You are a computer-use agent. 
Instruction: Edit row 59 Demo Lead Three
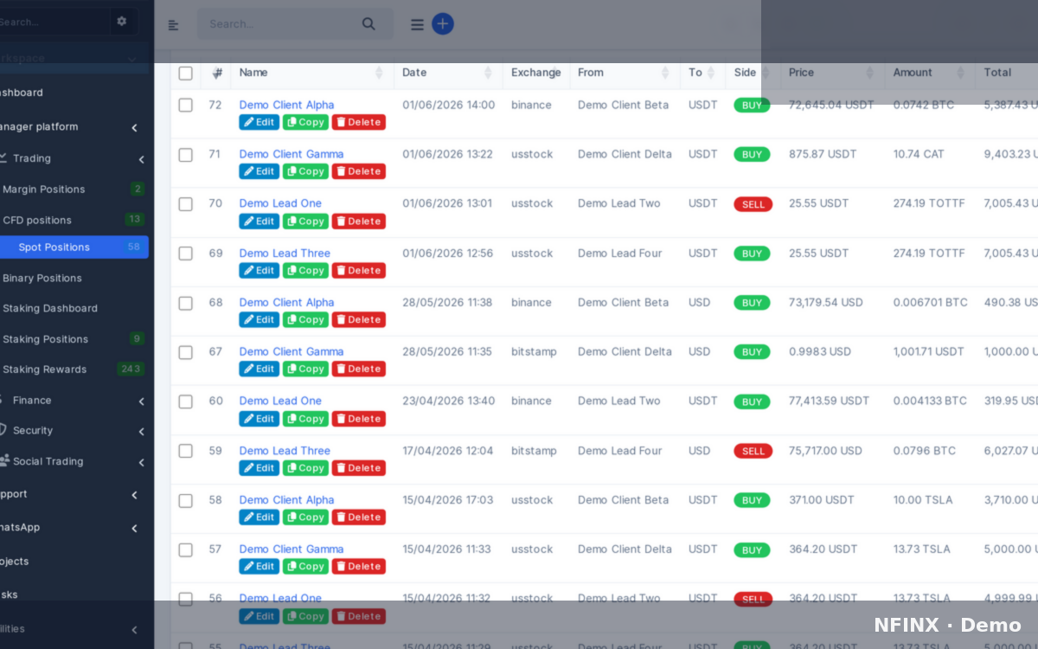259,467
